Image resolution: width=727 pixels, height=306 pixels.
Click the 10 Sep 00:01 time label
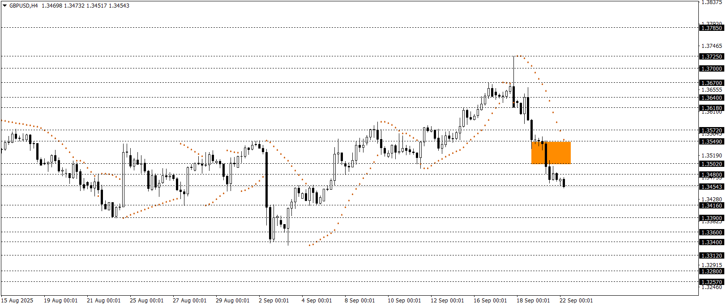click(x=404, y=300)
